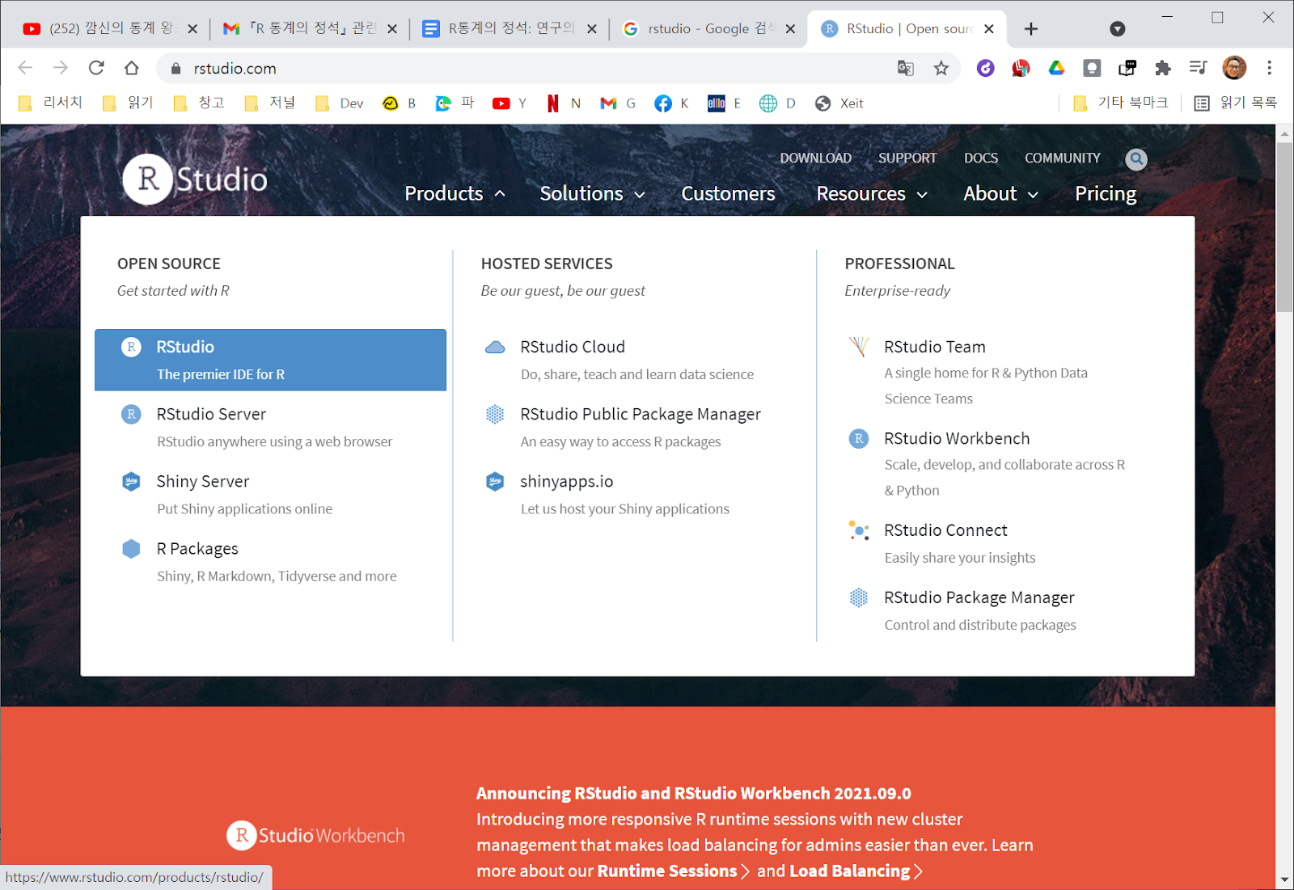Open the media control playlist icon
The image size is (1294, 890).
[x=1199, y=68]
